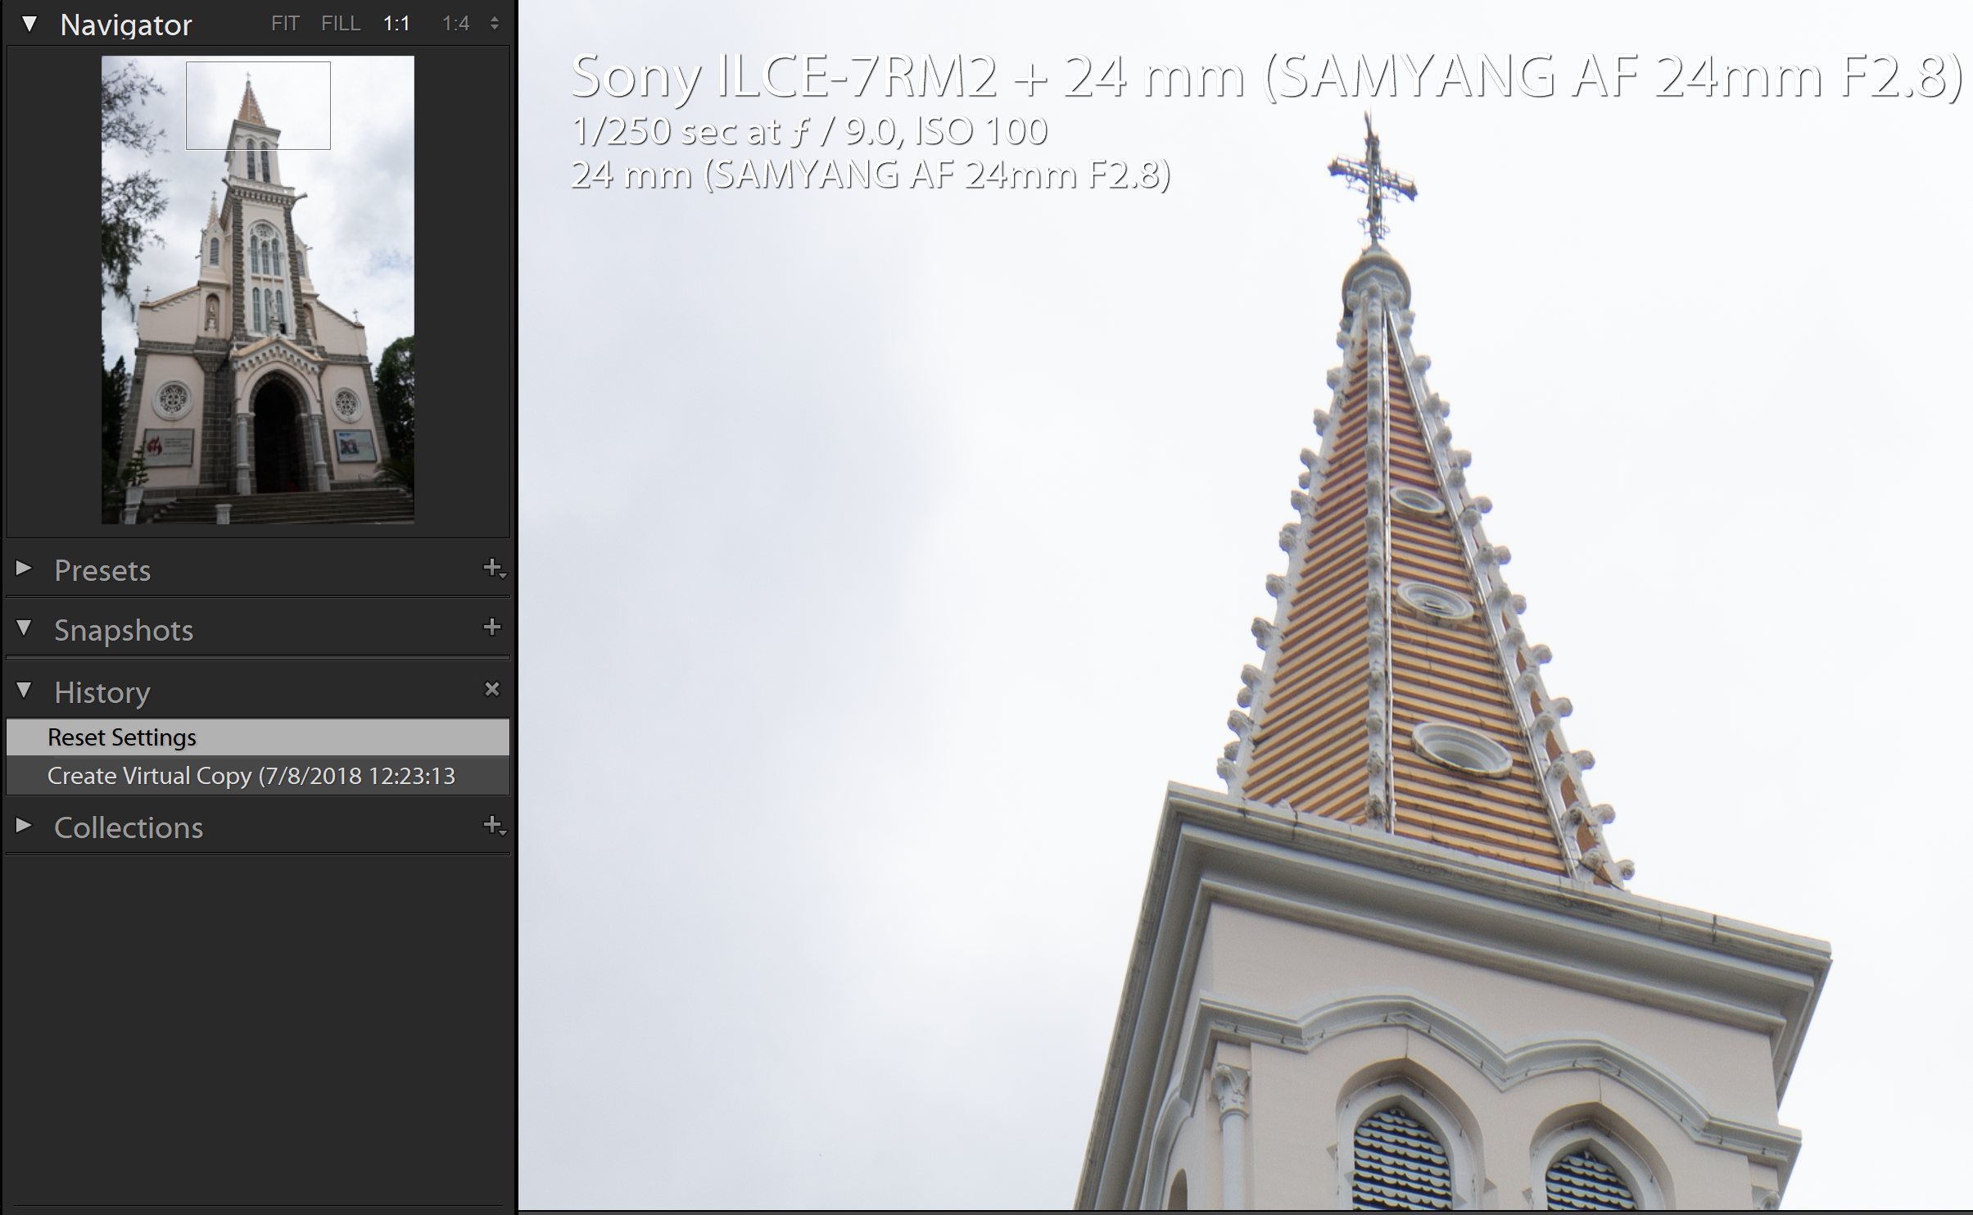
Task: Click the Presets panel title
Action: click(x=102, y=570)
